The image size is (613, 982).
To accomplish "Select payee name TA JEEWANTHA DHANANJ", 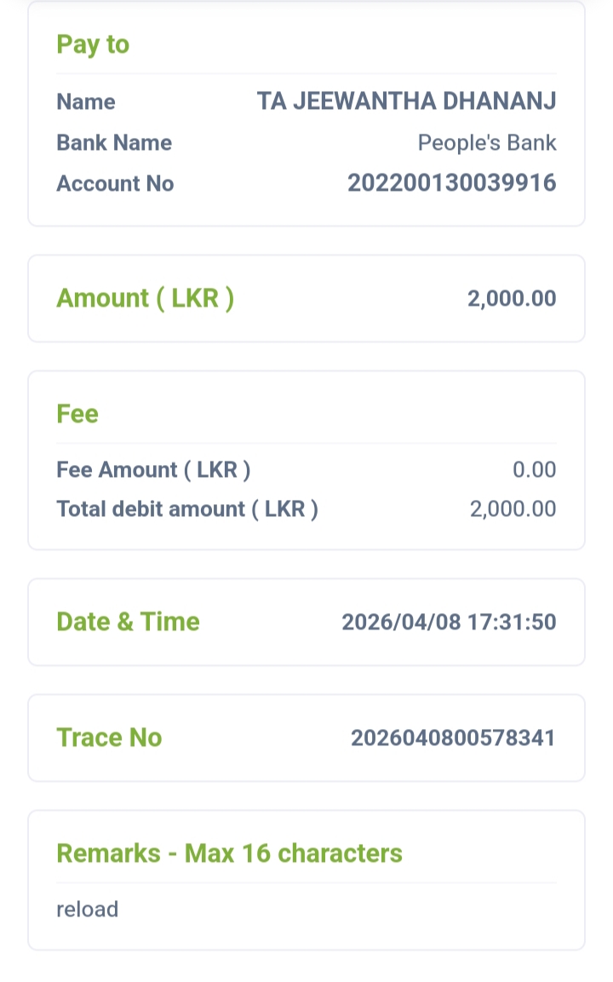I will pyautogui.click(x=406, y=102).
